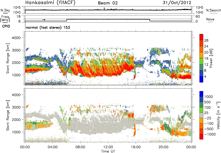Click the 2000 tick of velocity panel

pos(16,120)
